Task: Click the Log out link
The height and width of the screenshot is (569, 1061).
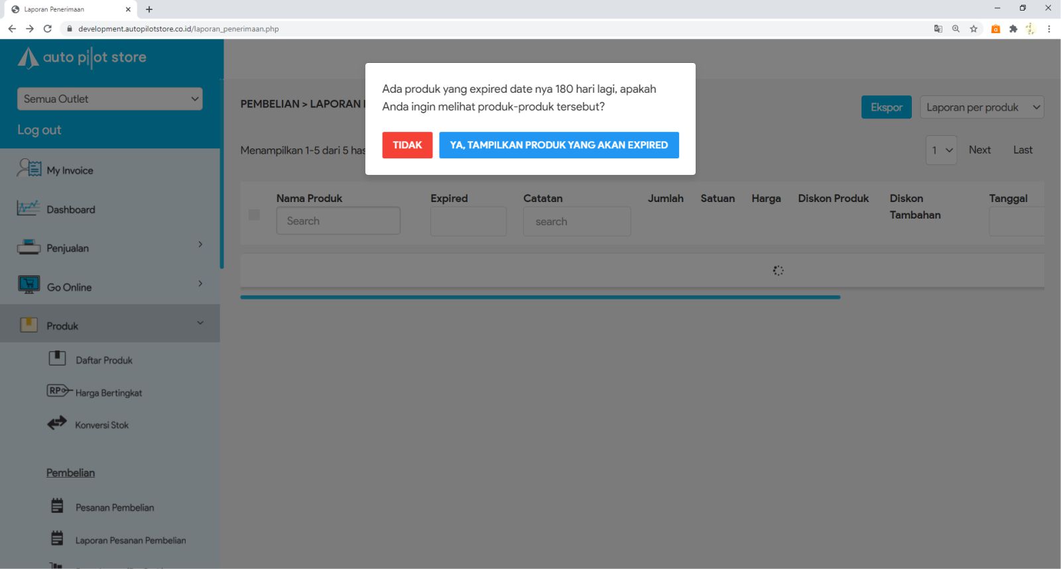Action: (39, 130)
